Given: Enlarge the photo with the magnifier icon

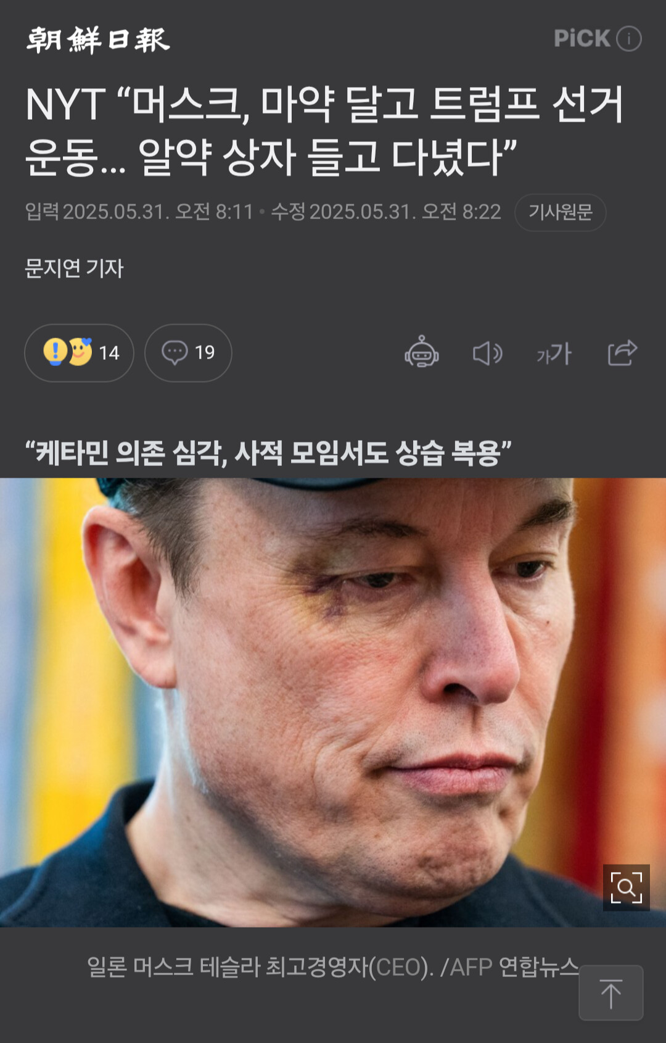Looking at the screenshot, I should click(626, 887).
